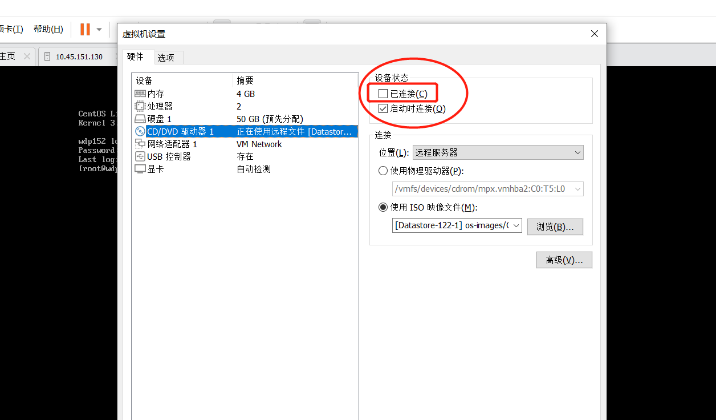Click the 设备 column header
The image size is (716, 420).
click(182, 80)
